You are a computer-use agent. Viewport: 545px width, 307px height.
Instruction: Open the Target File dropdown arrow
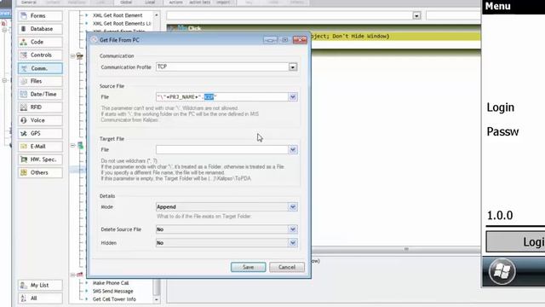coord(293,150)
